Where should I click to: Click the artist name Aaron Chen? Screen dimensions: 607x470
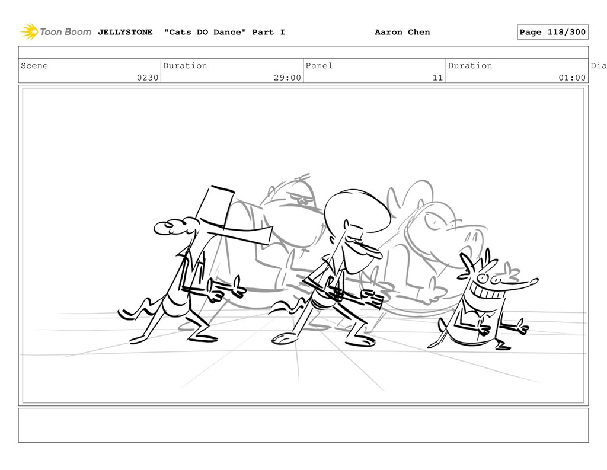tap(402, 32)
